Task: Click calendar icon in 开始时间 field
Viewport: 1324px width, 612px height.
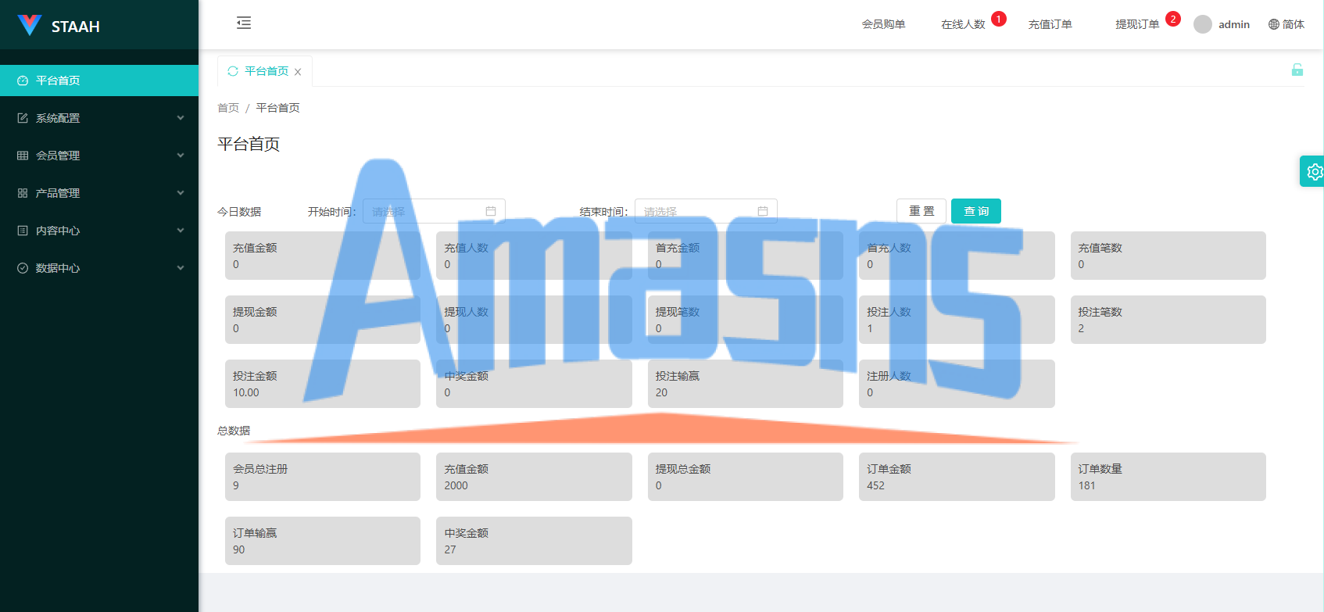Action: pos(491,211)
